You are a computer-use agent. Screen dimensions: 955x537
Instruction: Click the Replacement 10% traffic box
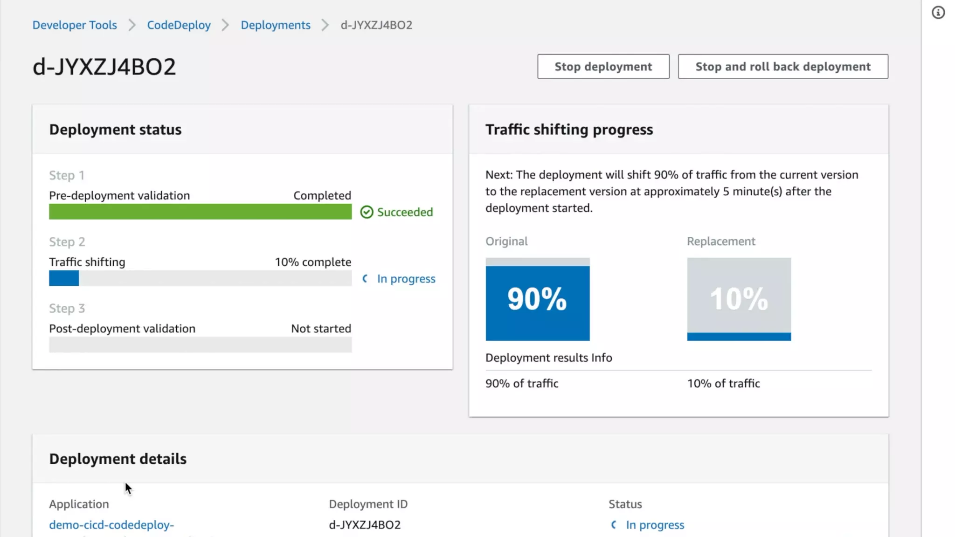(x=739, y=299)
